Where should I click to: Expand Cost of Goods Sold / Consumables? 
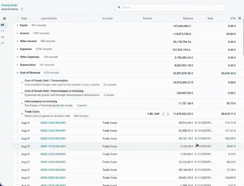coord(22,83)
